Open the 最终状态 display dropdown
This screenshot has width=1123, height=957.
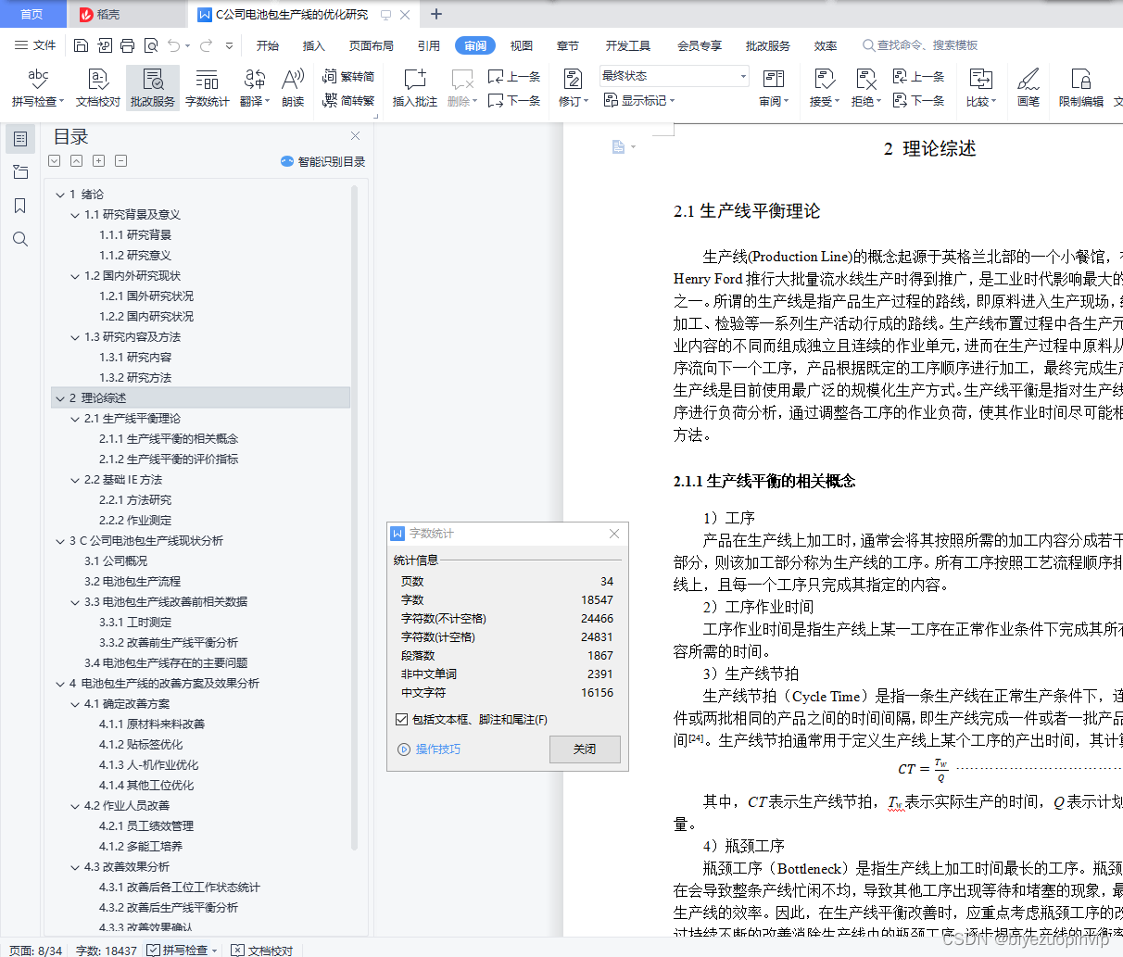click(x=674, y=76)
